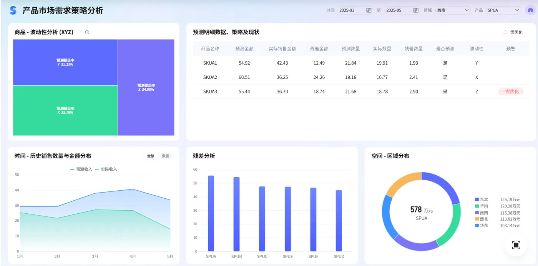Click the Y 31.23% treemap block
This screenshot has width=538, height=266.
tap(65, 62)
